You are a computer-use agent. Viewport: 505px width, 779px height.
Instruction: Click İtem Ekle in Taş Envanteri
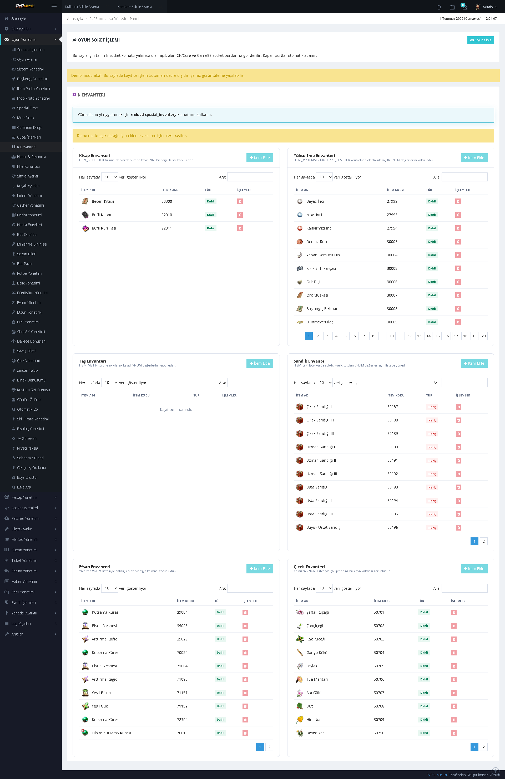(x=259, y=363)
